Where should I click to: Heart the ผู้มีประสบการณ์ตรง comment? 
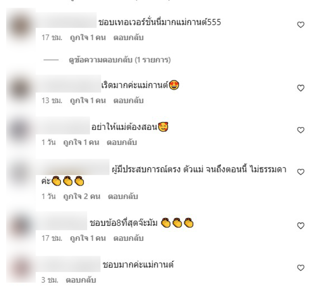pos(301,172)
